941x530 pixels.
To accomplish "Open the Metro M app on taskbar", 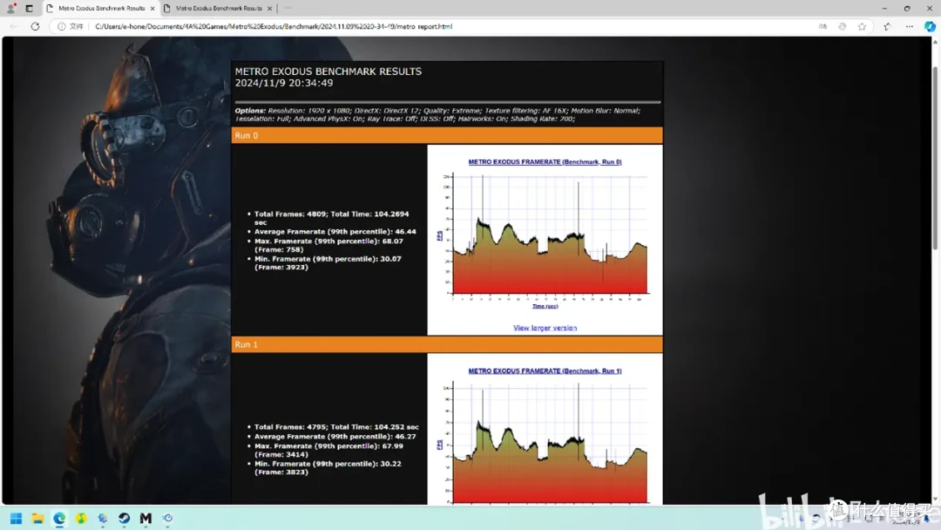I will [x=146, y=518].
